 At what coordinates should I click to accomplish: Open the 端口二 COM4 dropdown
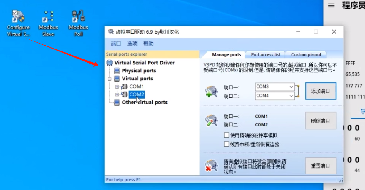pos(291,96)
